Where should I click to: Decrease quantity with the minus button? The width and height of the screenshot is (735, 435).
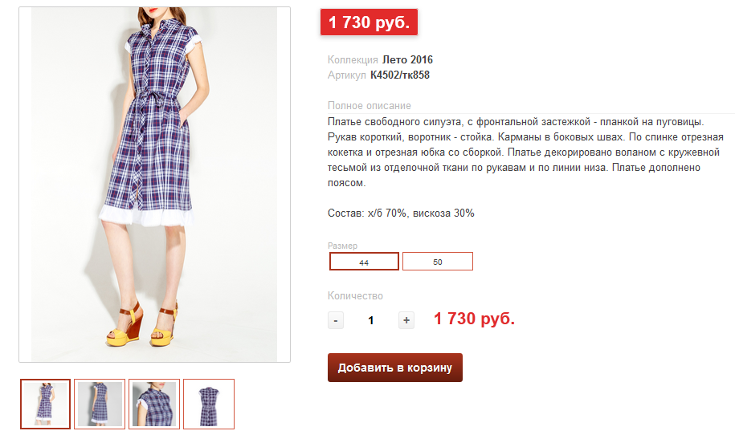[x=336, y=320]
